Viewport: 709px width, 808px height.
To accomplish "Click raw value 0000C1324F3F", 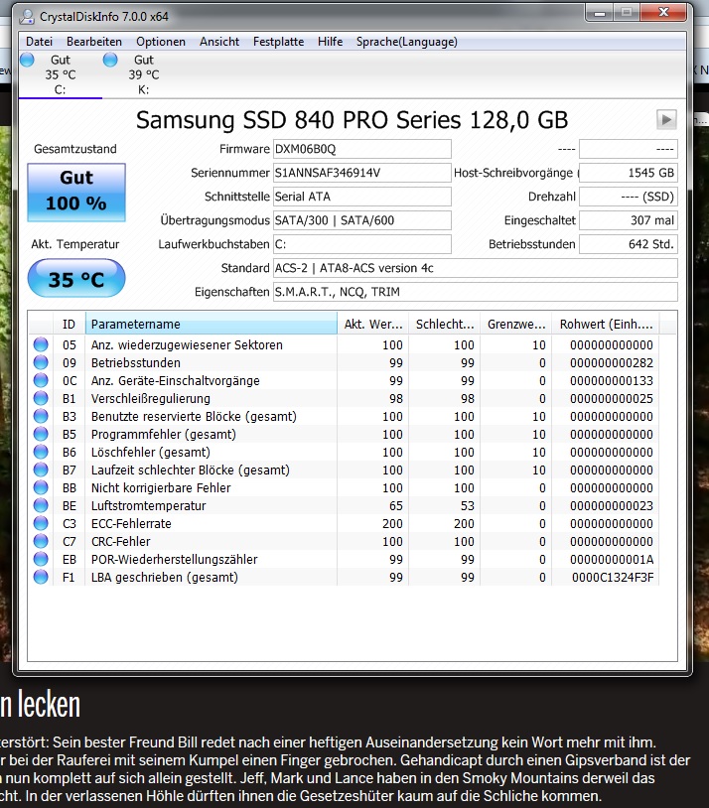I will click(x=613, y=577).
